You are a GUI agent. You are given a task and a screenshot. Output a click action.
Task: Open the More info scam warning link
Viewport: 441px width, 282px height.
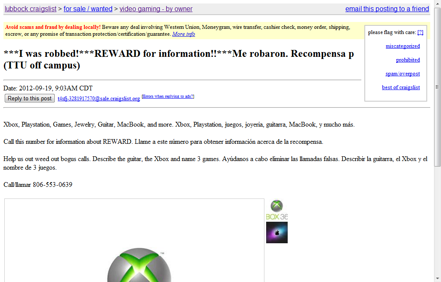click(x=183, y=34)
